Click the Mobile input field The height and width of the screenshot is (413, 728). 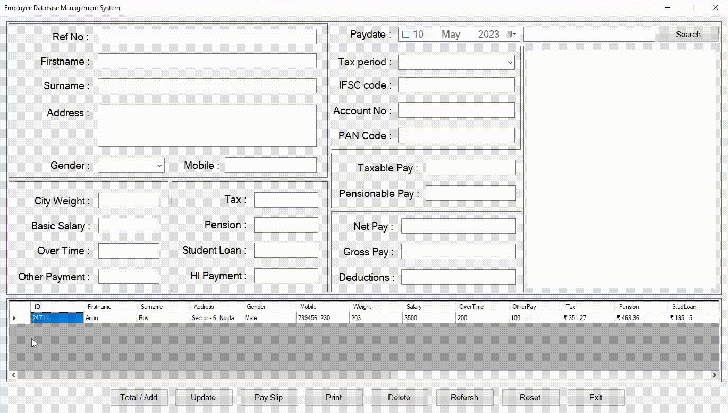coord(270,165)
